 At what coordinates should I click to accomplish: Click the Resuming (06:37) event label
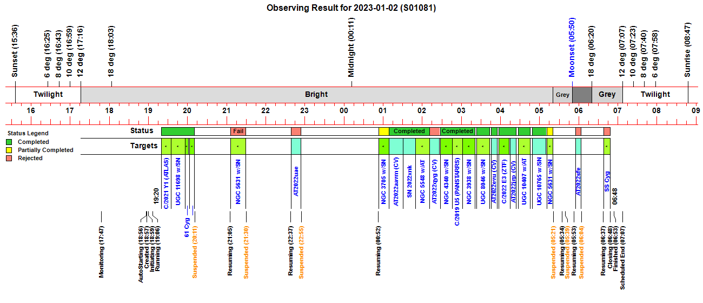click(603, 251)
